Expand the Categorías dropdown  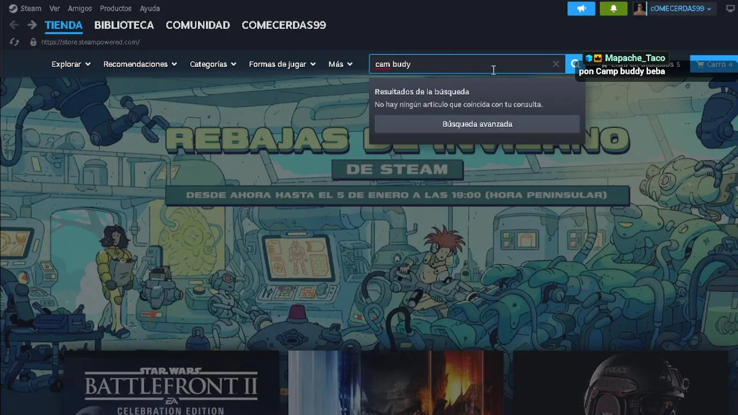point(213,64)
